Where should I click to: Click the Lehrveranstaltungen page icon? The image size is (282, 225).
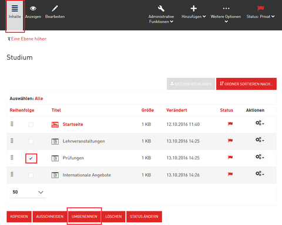[55, 141]
